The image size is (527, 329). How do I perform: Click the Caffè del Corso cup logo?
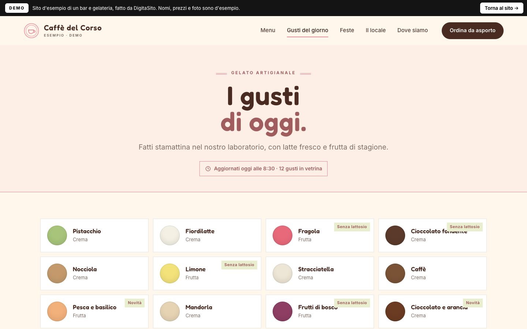[31, 31]
